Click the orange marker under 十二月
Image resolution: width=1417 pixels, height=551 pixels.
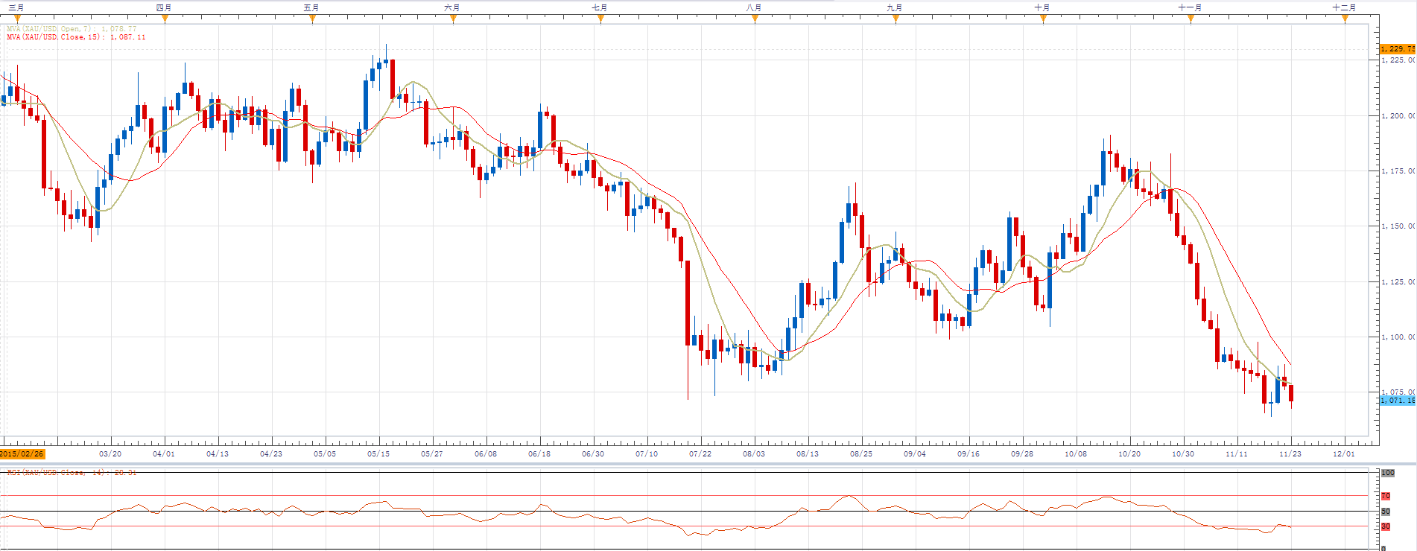tap(1345, 19)
